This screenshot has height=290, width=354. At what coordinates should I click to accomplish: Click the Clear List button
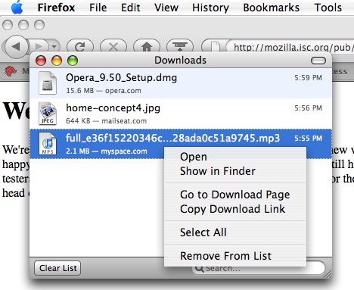tap(57, 268)
